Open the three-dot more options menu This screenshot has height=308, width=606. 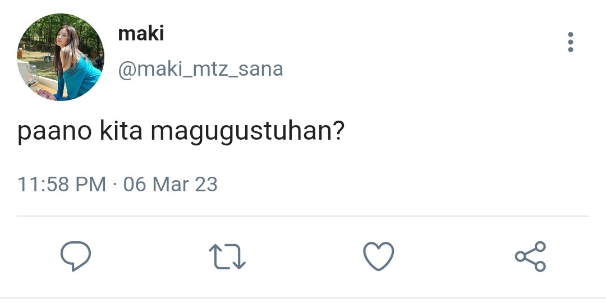coord(571,42)
